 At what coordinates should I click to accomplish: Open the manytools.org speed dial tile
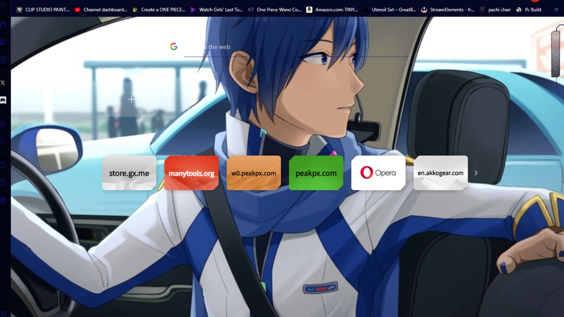[191, 173]
